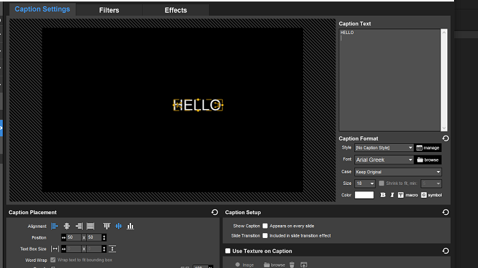Reset the Caption Setup section
478x268 pixels.
click(x=445, y=212)
